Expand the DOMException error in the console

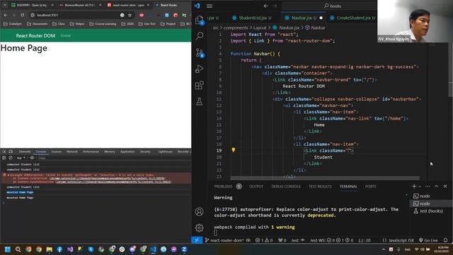[8, 175]
